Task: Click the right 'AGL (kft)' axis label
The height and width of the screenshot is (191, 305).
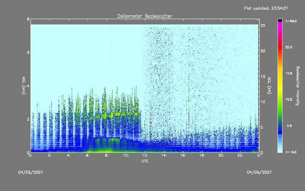Action: click(269, 86)
